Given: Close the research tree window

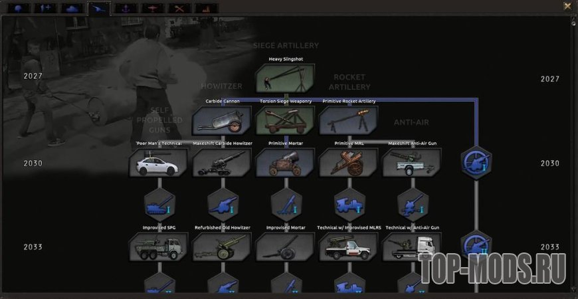Looking at the screenshot, I should [567, 6].
